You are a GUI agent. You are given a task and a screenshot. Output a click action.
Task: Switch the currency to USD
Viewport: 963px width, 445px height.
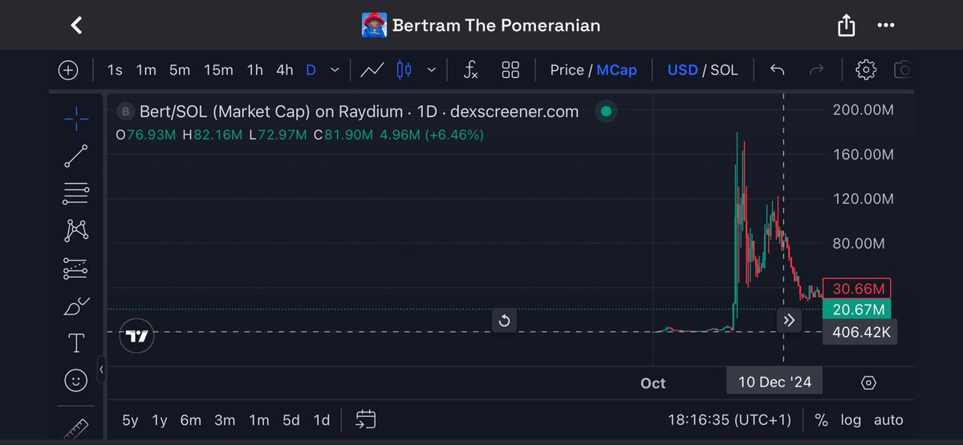(x=683, y=70)
